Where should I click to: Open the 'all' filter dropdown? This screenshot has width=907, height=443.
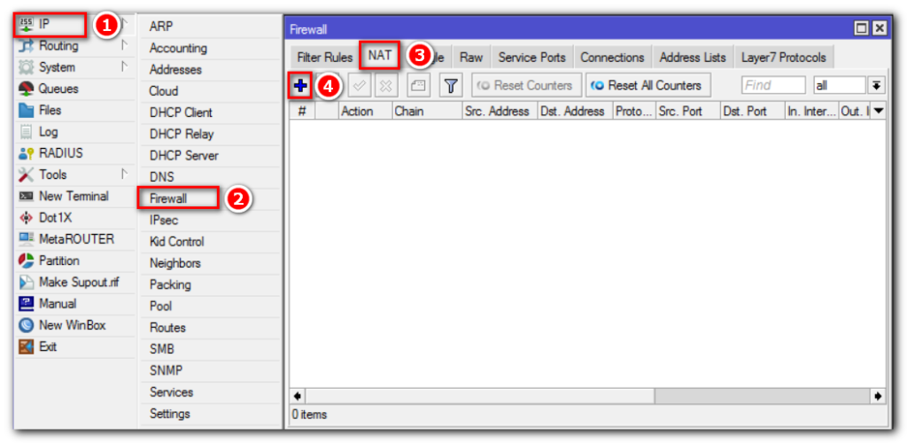839,86
